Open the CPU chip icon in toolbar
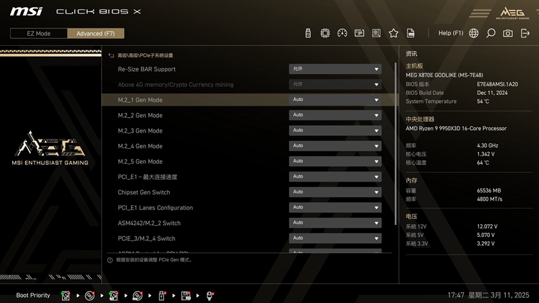Viewport: 539px width, 303px height. pos(325,33)
